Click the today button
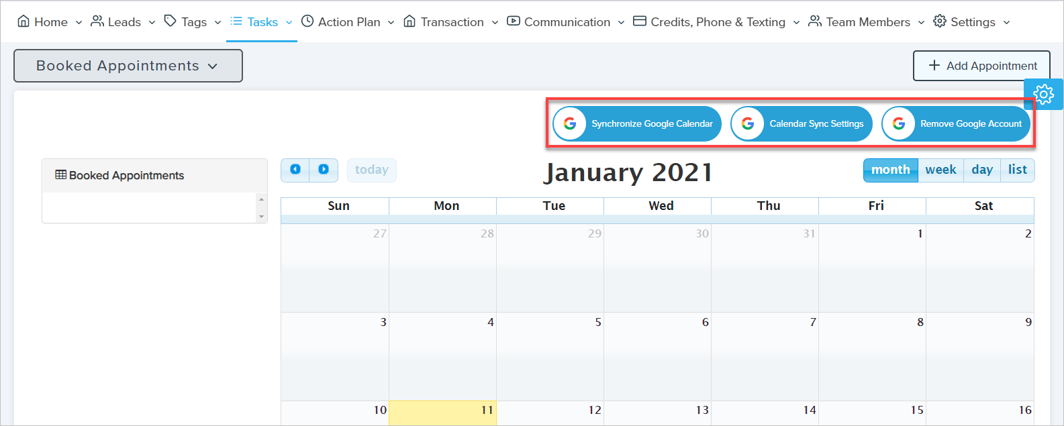The height and width of the screenshot is (426, 1064). [372, 170]
